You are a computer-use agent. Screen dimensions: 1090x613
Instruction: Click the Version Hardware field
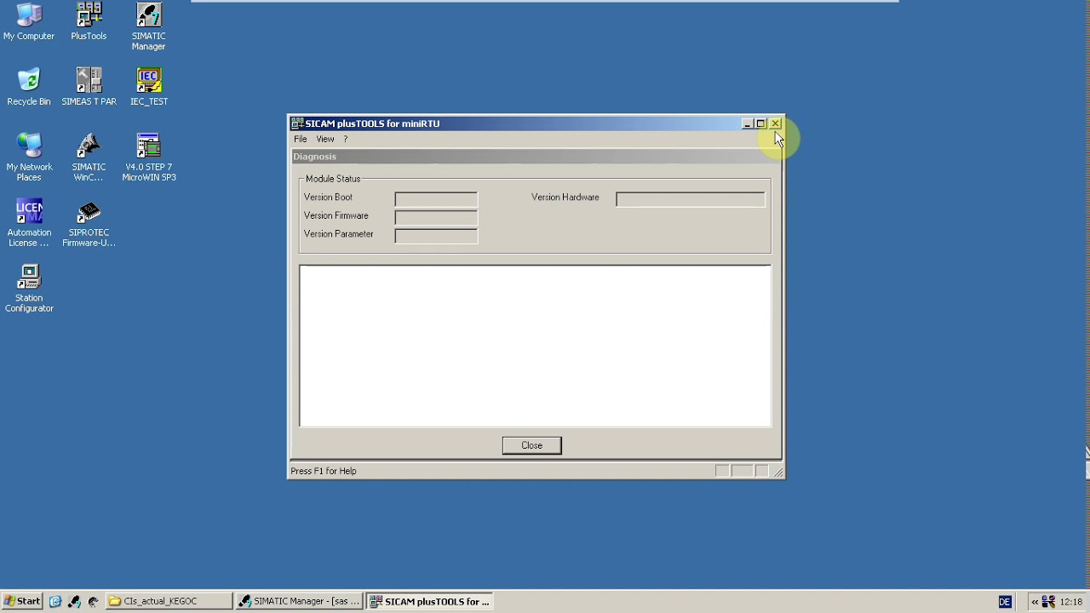point(691,198)
